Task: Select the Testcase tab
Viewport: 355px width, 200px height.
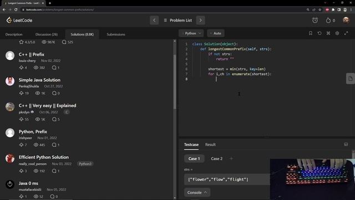Action: click(x=191, y=144)
